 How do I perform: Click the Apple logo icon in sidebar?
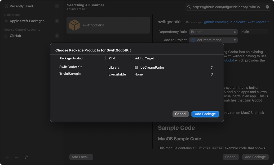click(6, 21)
